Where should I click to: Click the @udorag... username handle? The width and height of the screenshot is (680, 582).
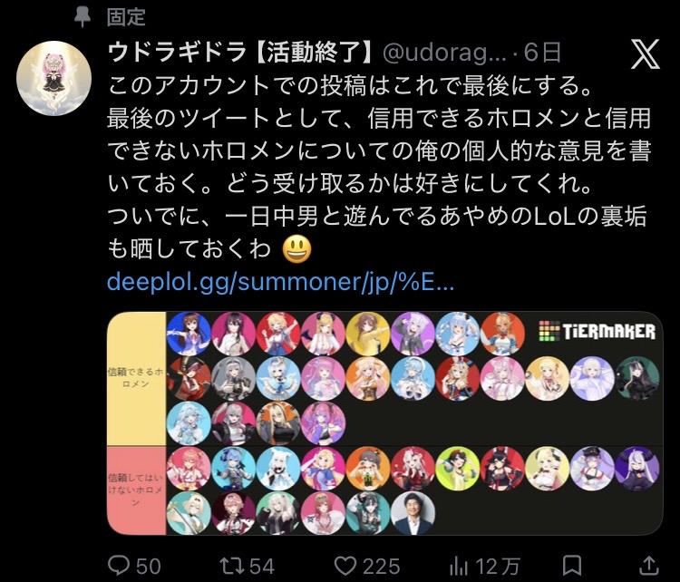[445, 53]
